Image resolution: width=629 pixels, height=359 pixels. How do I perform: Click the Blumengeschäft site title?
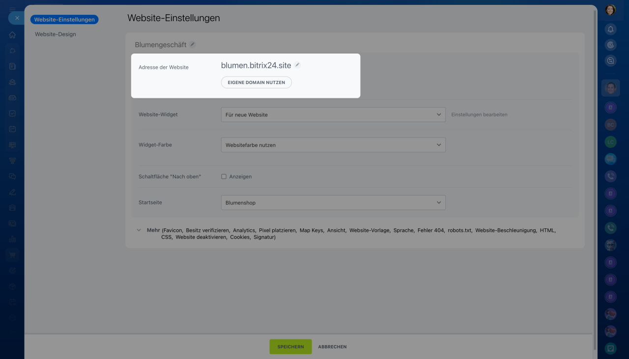161,45
